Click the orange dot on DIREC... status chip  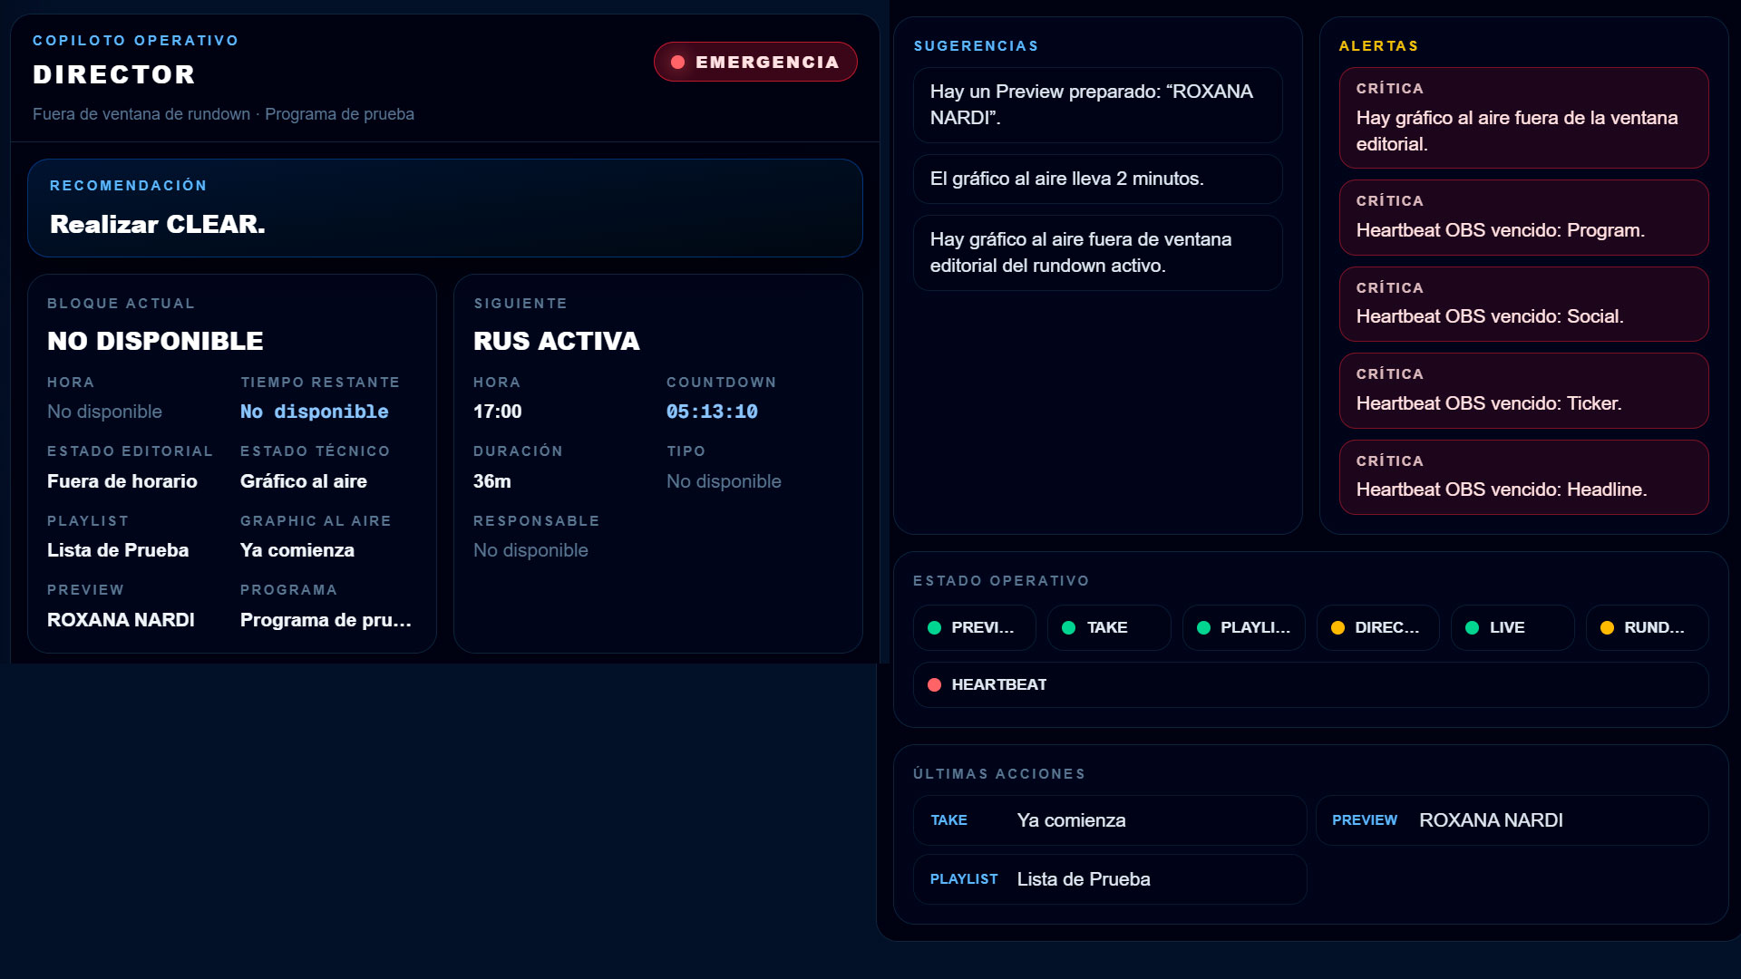[1337, 627]
